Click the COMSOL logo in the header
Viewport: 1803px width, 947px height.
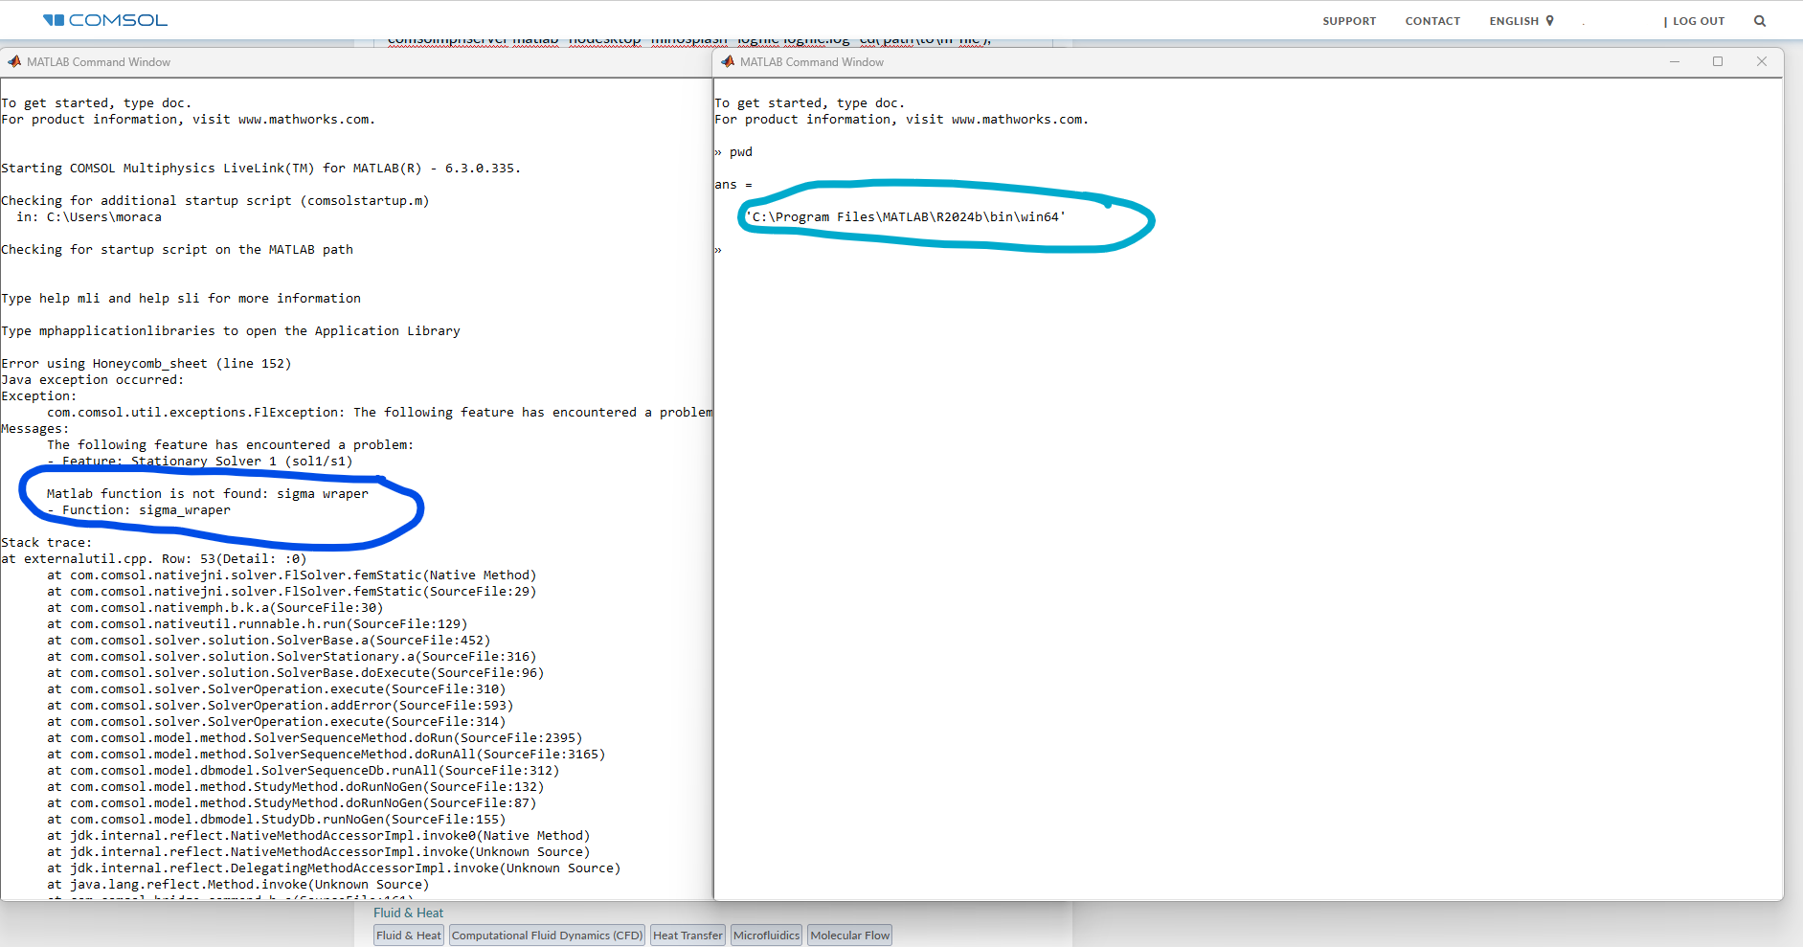105,20
